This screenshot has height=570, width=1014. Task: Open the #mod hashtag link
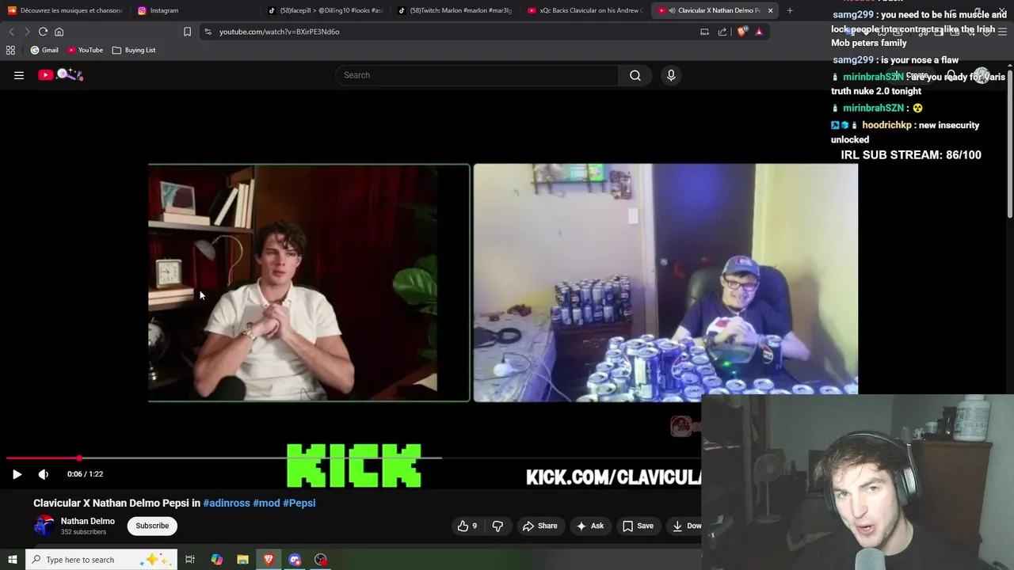coord(266,503)
